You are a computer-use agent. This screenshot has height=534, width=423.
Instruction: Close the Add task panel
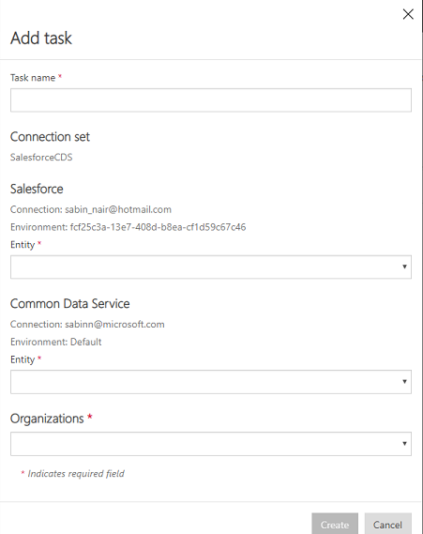408,14
